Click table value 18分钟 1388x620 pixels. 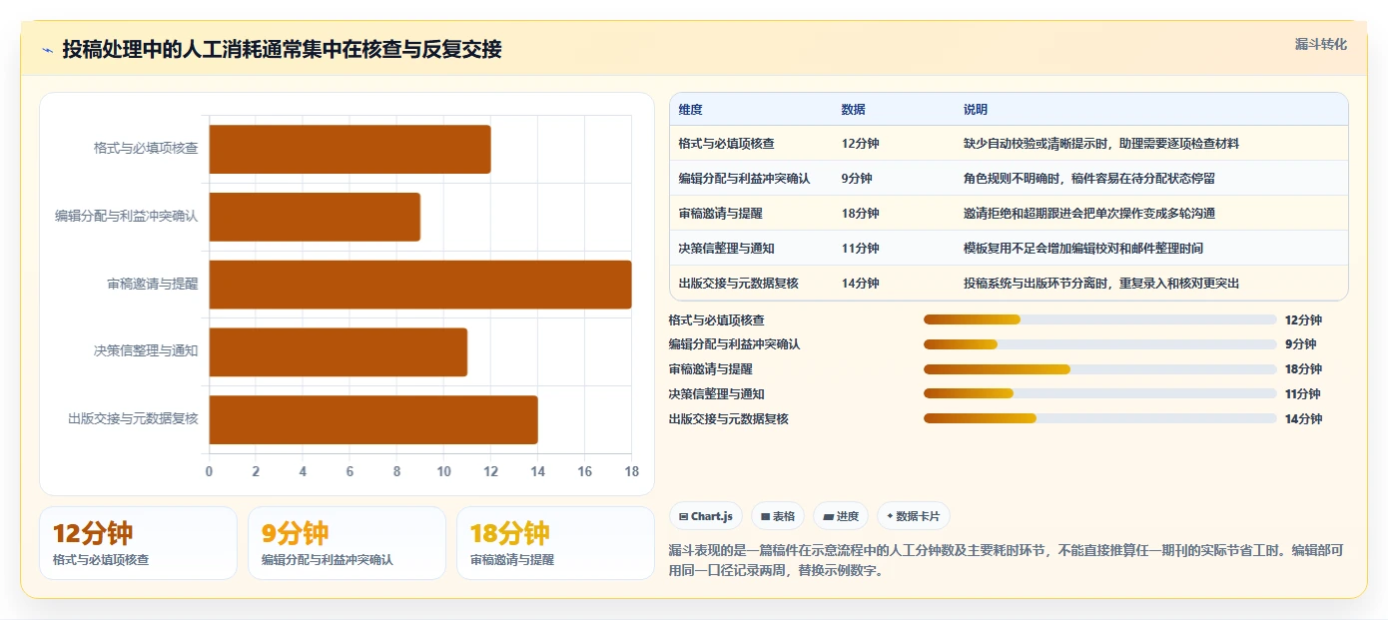point(861,214)
